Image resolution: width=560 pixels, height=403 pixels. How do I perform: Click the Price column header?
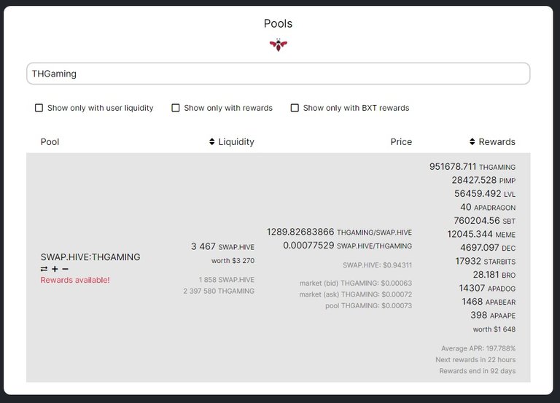point(401,141)
